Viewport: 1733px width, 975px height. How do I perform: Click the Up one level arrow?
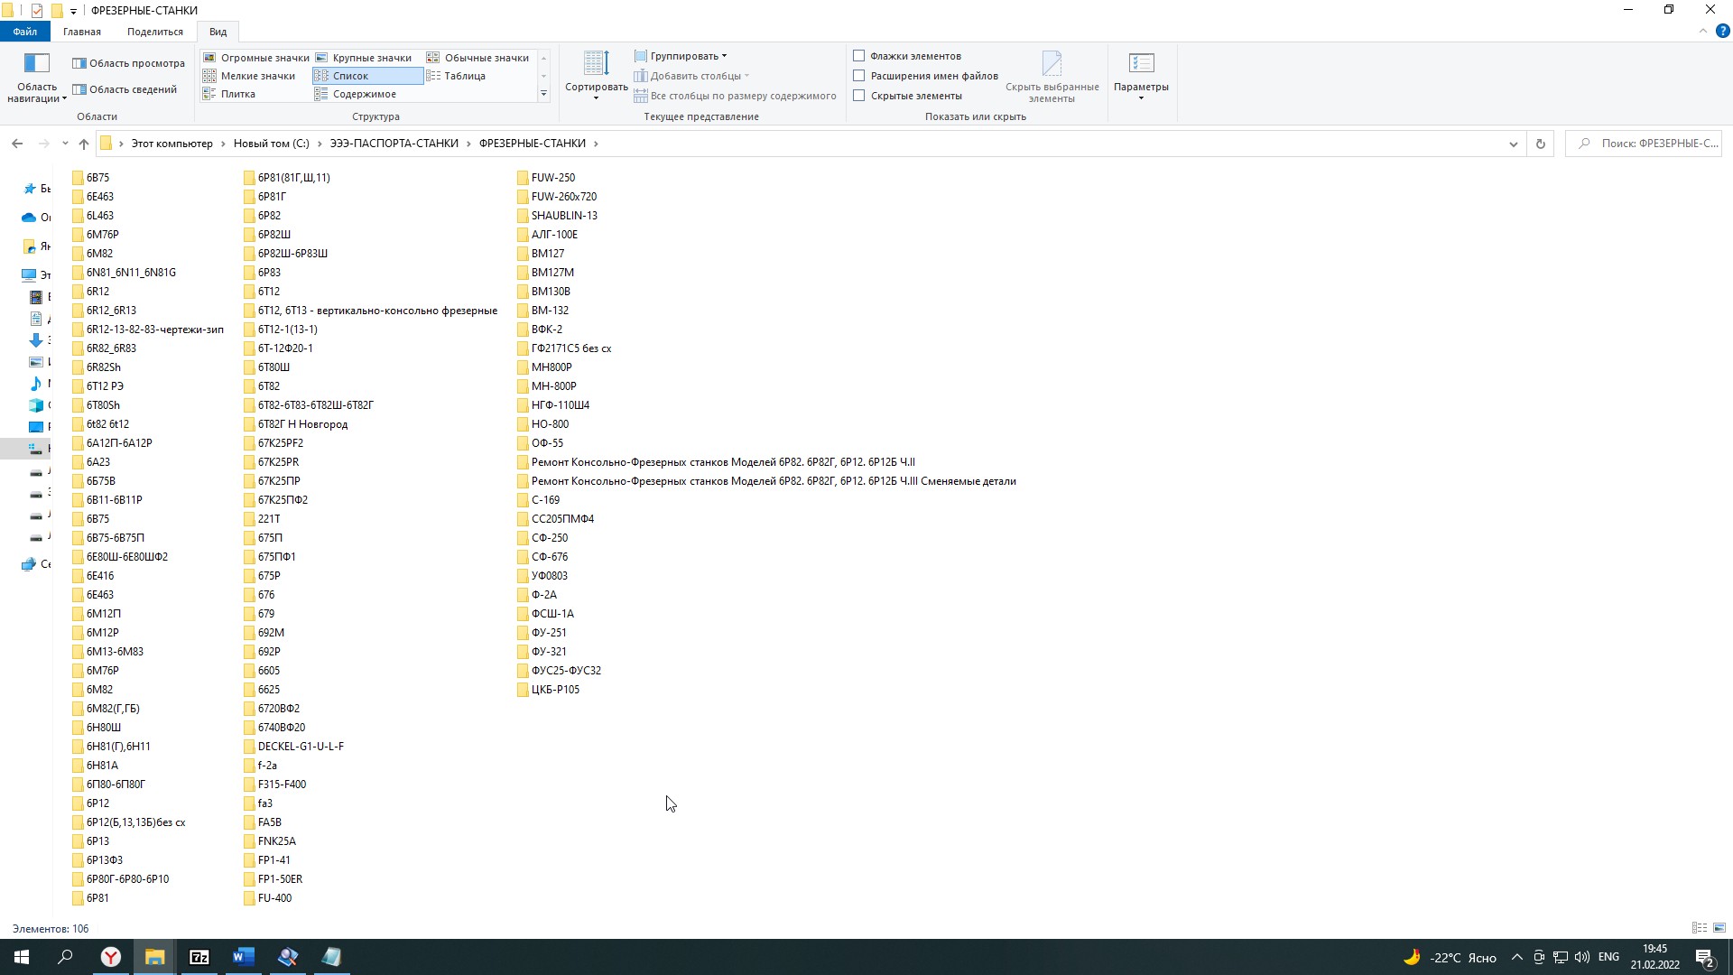84,144
